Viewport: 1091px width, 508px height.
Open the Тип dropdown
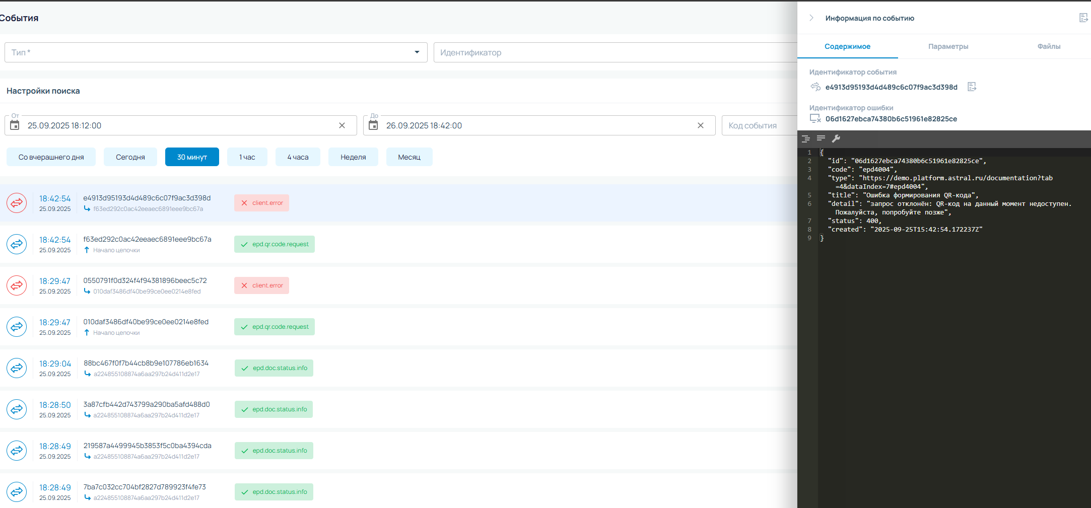click(x=216, y=52)
